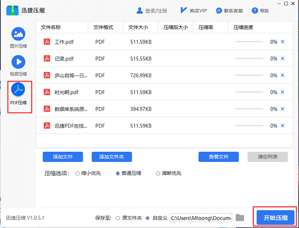Select file name 数据库系统原...
The image size is (299, 228).
pyautogui.click(x=71, y=109)
